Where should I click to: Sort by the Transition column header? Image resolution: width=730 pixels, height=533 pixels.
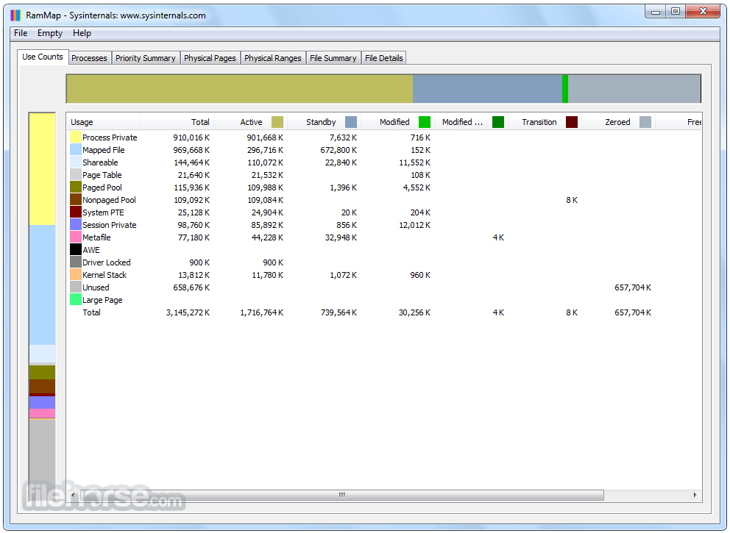tap(545, 122)
